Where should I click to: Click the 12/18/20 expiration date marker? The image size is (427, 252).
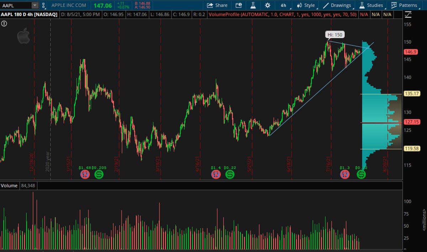pos(32,163)
